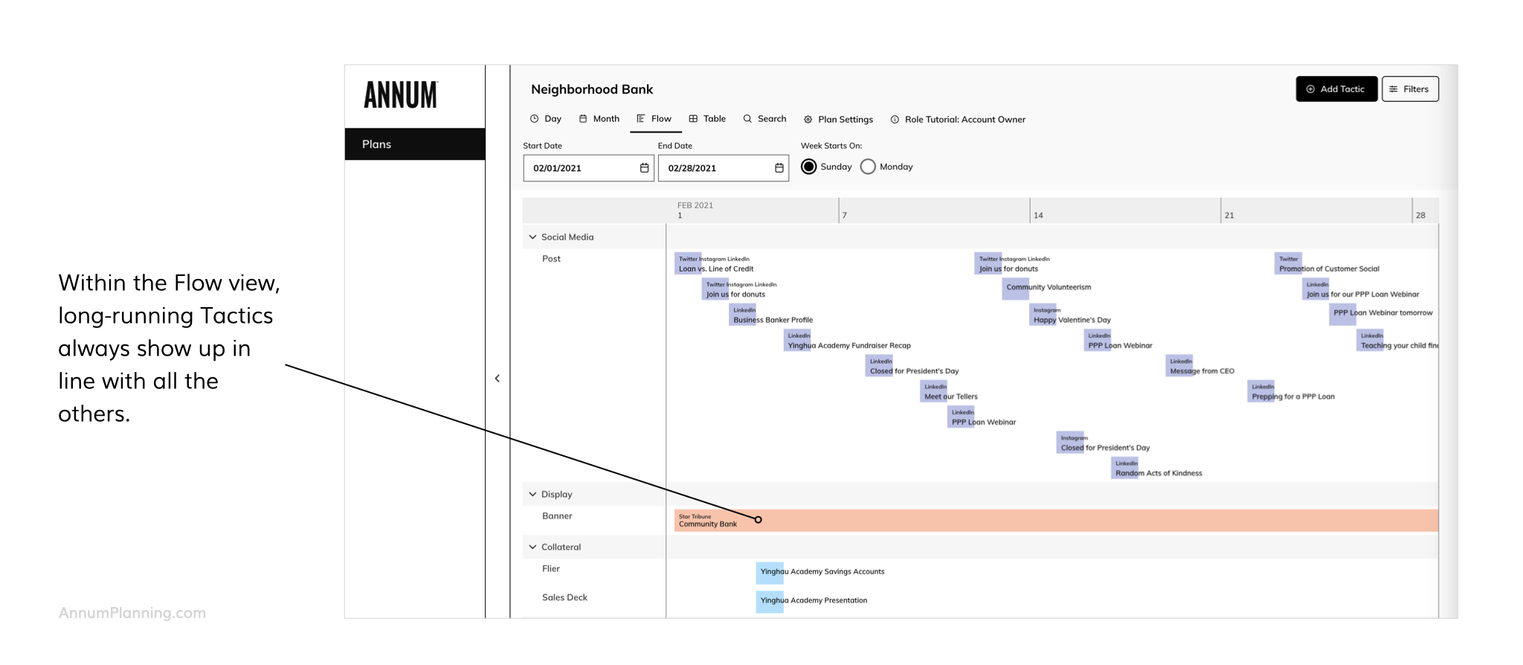Image resolution: width=1523 pixels, height=665 pixels.
Task: Collapse the sidebar with the arrow
Action: 498,379
